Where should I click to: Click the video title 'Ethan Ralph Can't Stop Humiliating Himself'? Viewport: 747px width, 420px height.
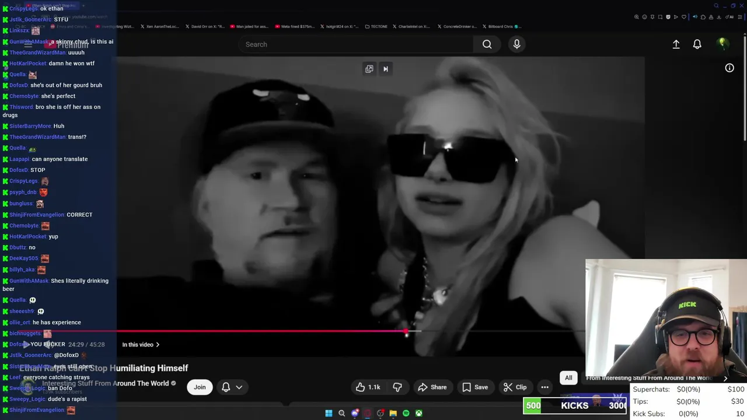[x=104, y=368]
